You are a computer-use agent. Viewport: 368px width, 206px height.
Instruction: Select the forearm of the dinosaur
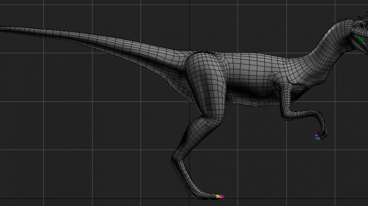(x=304, y=115)
